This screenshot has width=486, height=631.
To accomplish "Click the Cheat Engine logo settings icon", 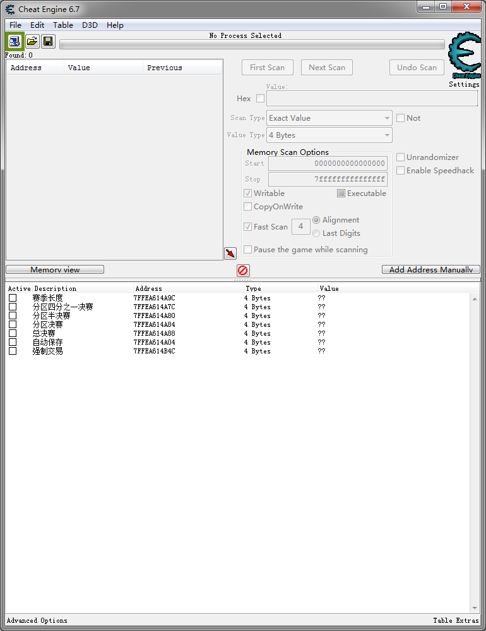I will [465, 56].
